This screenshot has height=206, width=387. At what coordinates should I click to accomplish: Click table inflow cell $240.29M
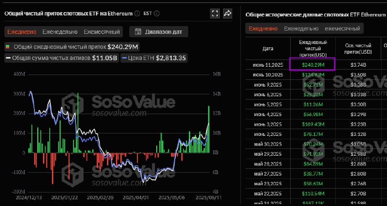tap(312, 65)
